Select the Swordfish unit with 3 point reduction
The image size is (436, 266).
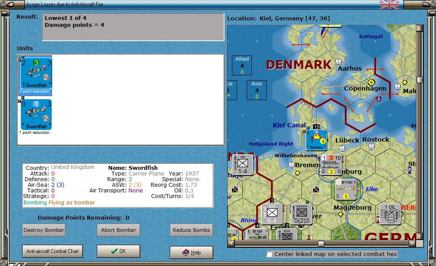click(35, 75)
